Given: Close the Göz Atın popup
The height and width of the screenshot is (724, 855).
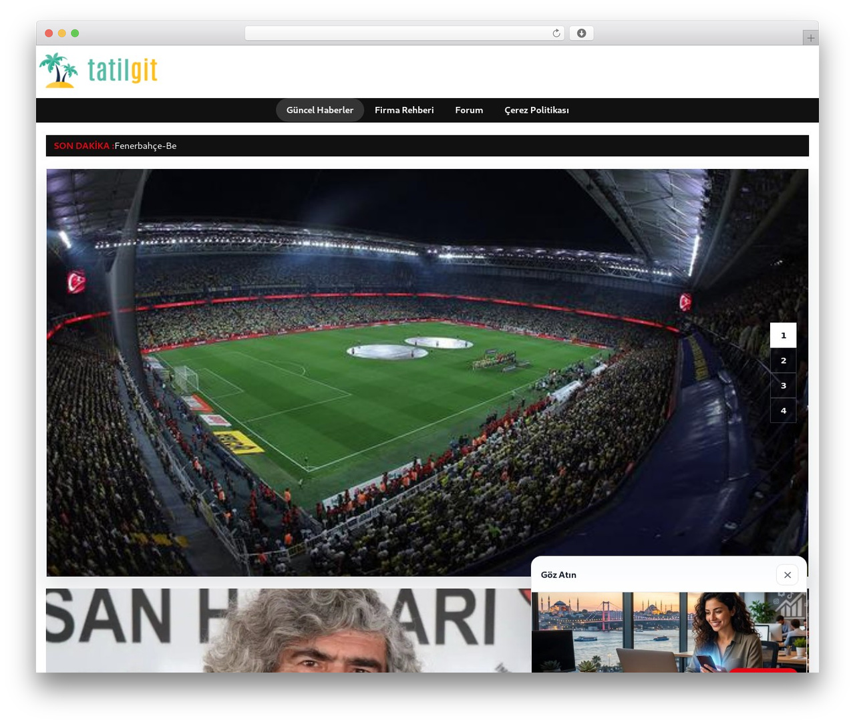Looking at the screenshot, I should (788, 574).
